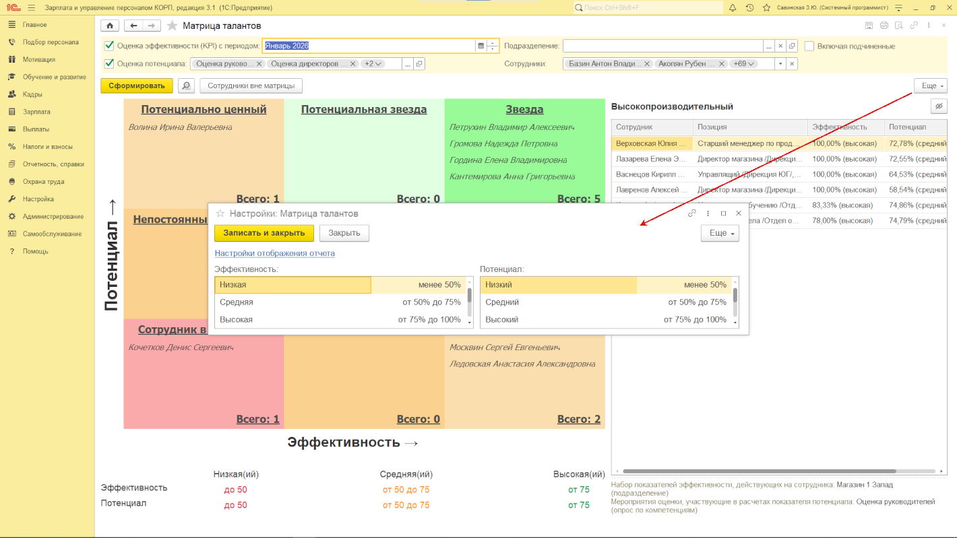The width and height of the screenshot is (957, 538).
Task: Open calendar picker for KPI period
Action: point(481,46)
